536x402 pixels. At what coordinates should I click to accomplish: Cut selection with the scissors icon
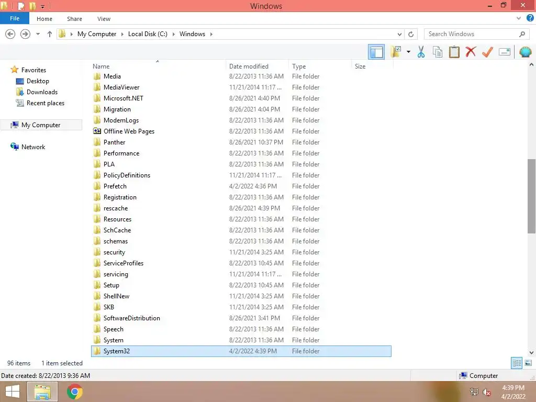point(421,52)
